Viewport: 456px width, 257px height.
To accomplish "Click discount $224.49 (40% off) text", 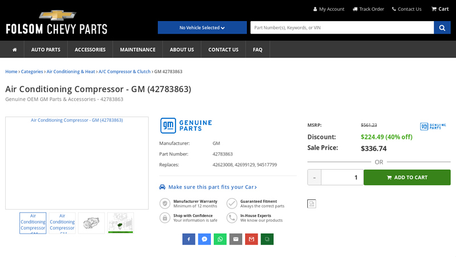I will pyautogui.click(x=386, y=137).
